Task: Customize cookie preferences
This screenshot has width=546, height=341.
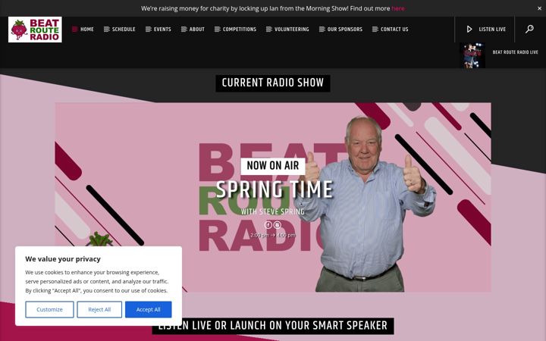Action: 49,309
